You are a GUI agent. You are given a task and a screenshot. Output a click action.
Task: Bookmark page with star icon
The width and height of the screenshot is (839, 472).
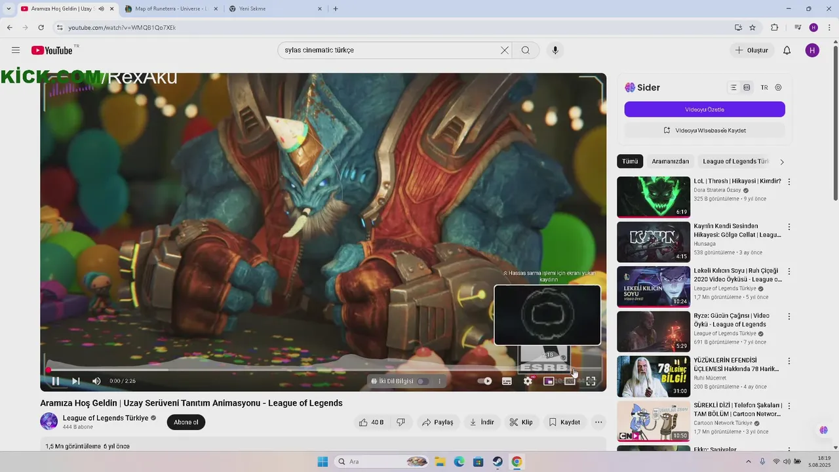click(x=752, y=28)
